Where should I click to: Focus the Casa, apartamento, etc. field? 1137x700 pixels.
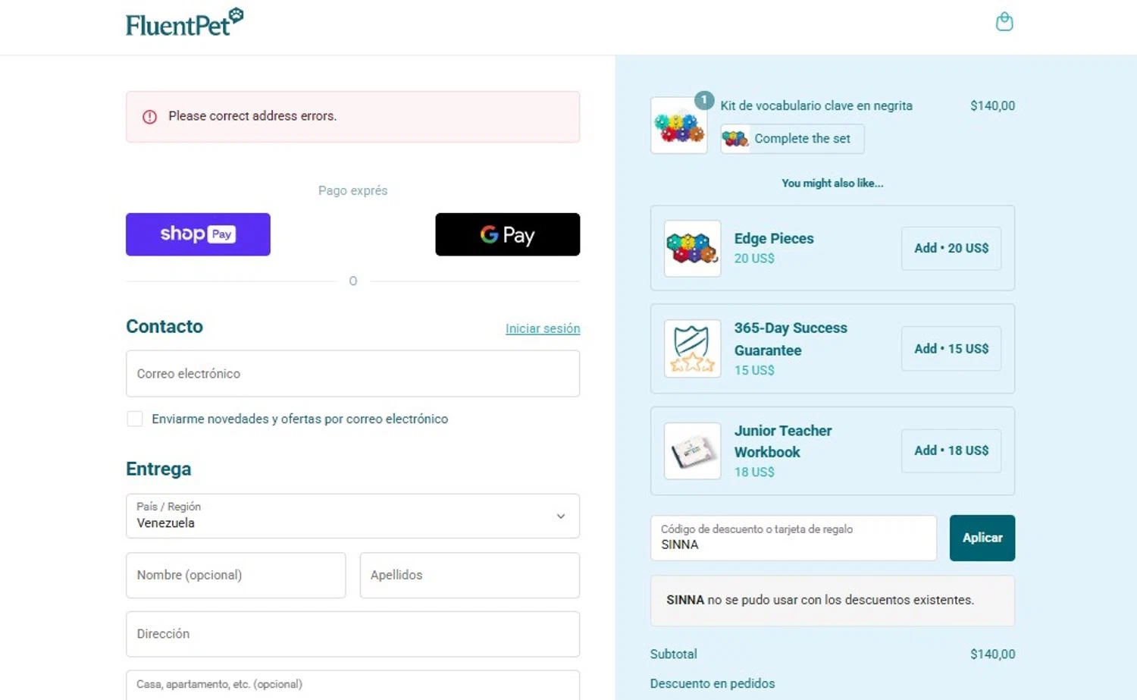pos(352,685)
